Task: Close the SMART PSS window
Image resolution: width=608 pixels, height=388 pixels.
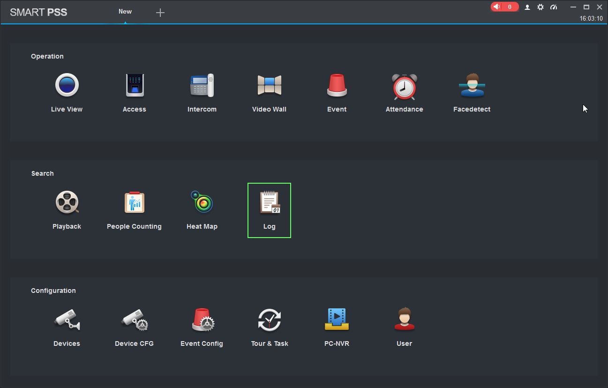Action: pyautogui.click(x=600, y=7)
